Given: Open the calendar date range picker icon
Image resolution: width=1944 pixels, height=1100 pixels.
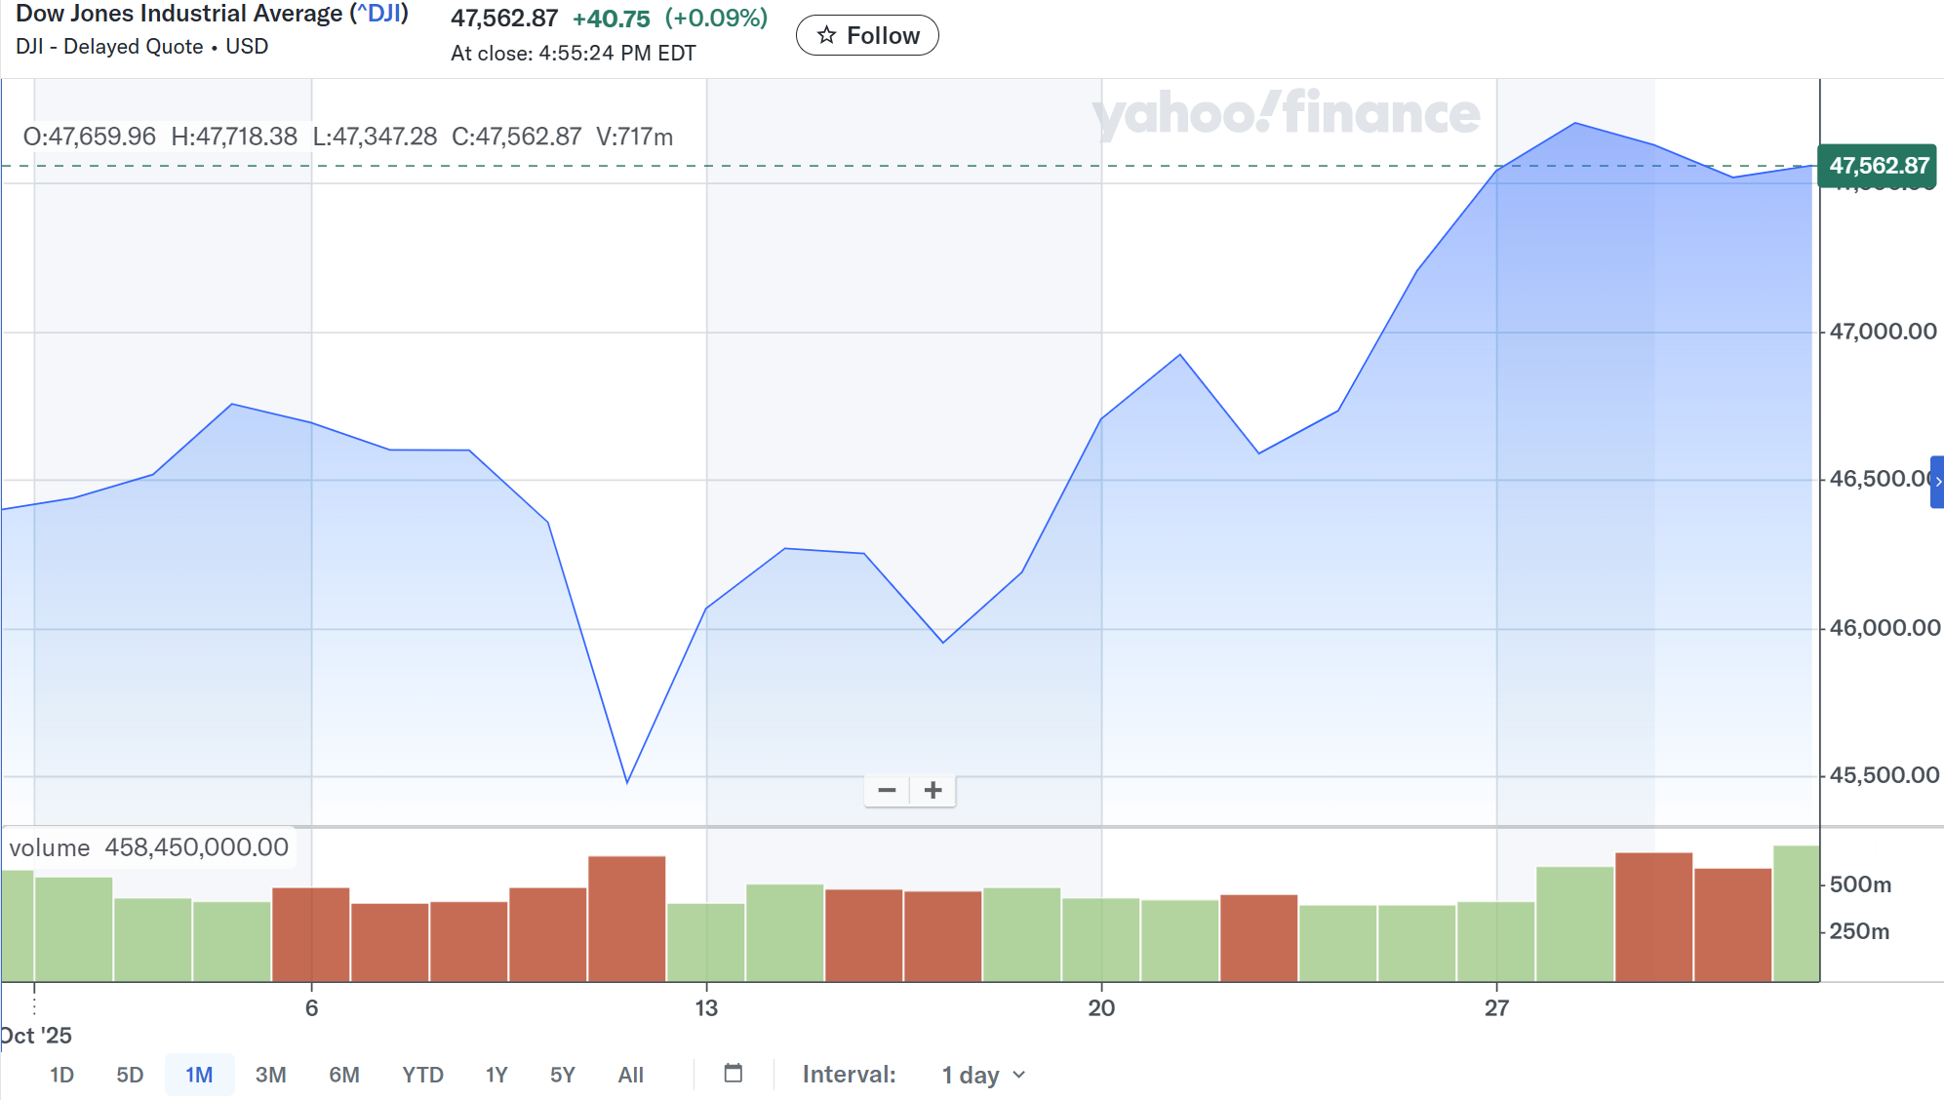Looking at the screenshot, I should tap(734, 1074).
